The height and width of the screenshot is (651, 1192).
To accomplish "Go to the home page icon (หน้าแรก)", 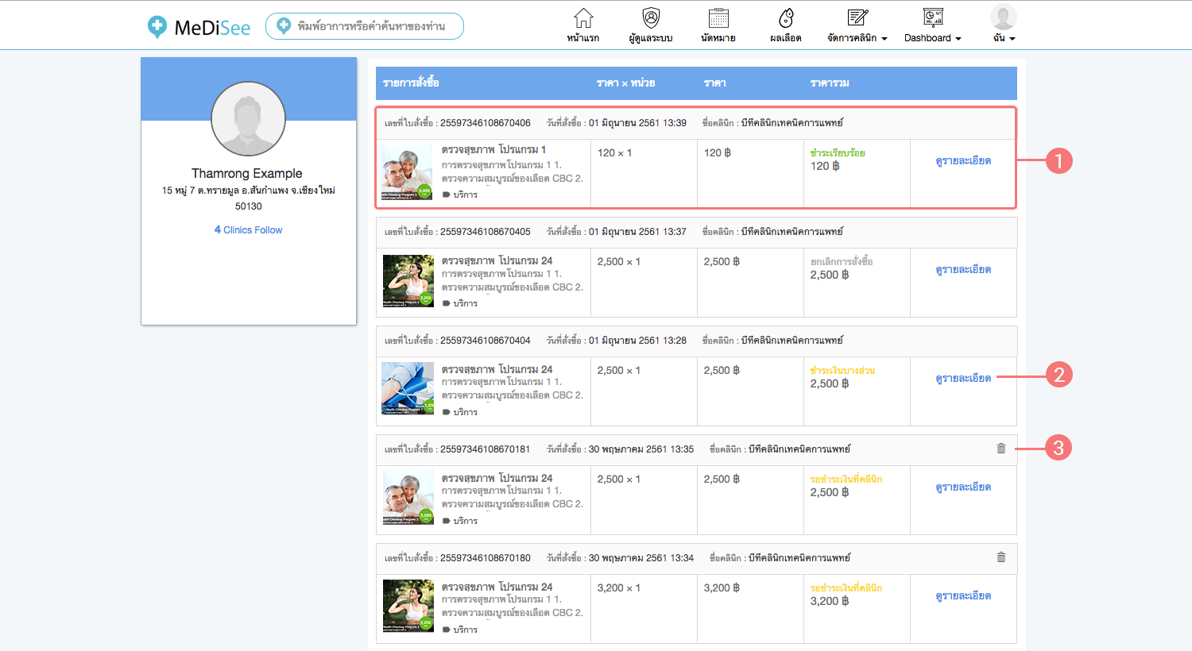I will click(583, 19).
